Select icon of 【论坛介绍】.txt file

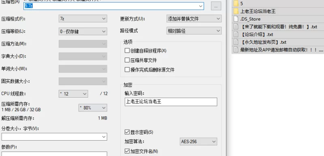(236, 34)
